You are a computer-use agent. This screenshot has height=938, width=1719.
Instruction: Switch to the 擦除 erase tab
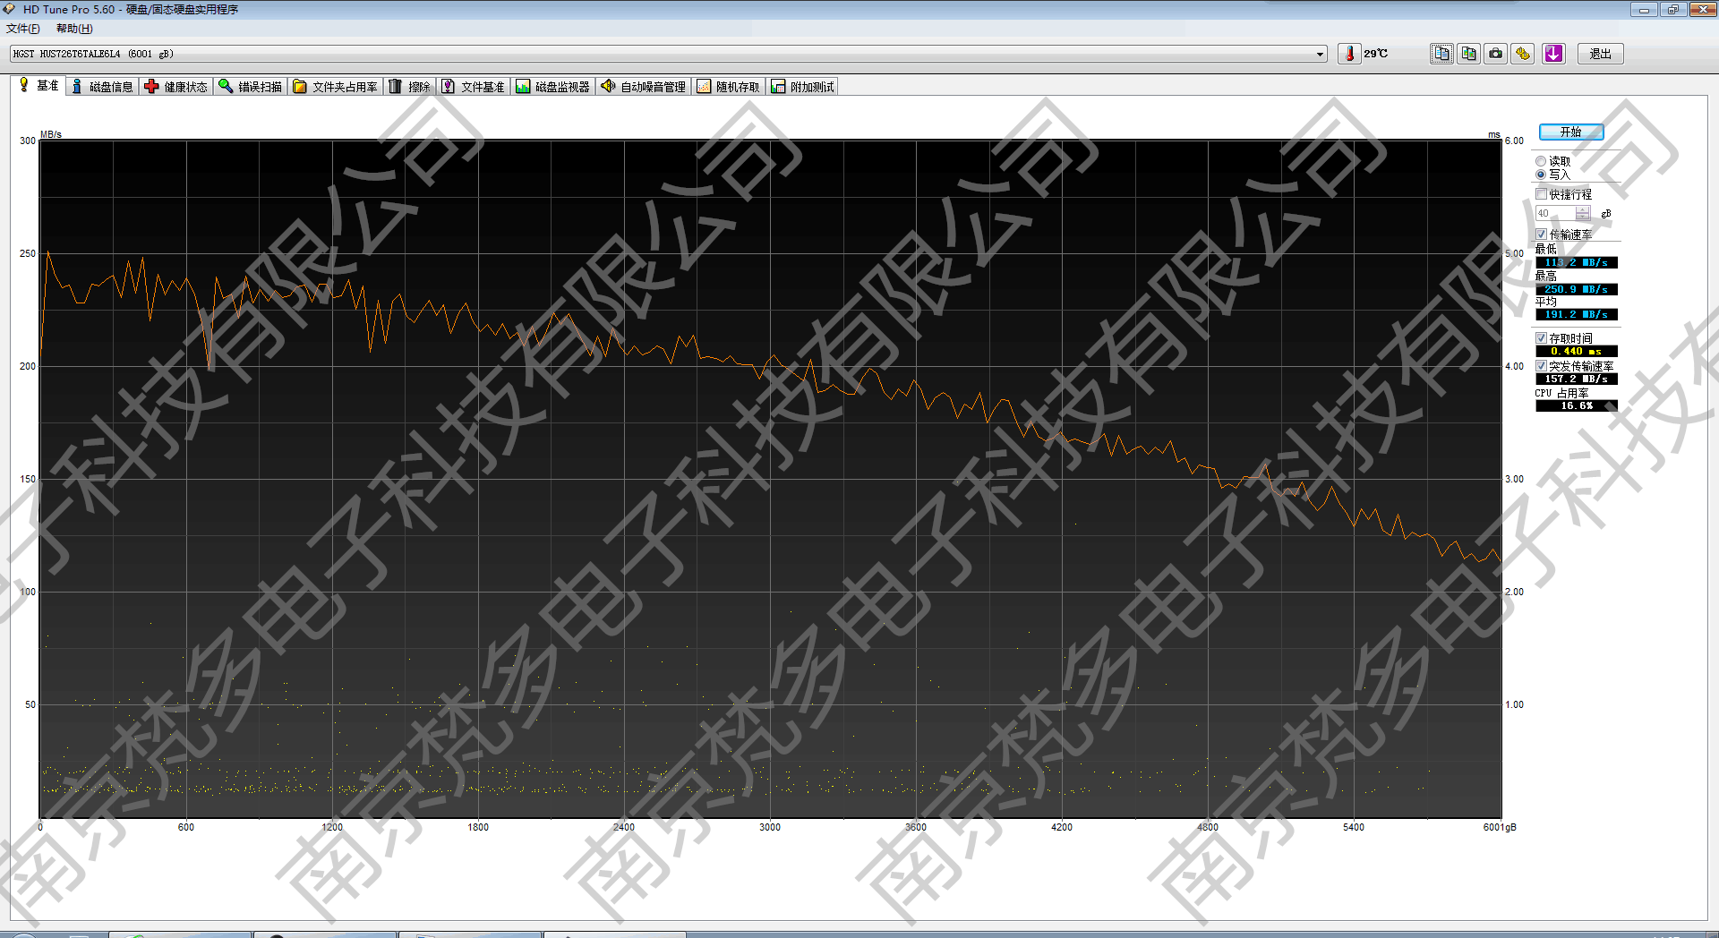tap(410, 87)
